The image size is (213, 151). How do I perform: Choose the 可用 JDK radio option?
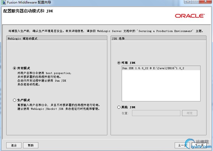[119, 63]
